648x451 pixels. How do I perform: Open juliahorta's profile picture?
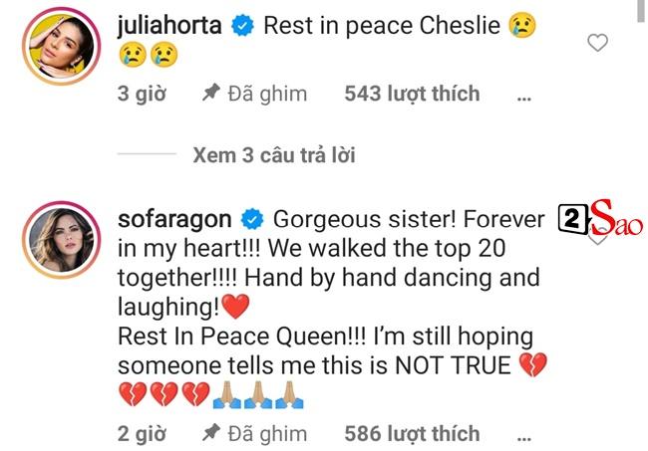tap(62, 46)
